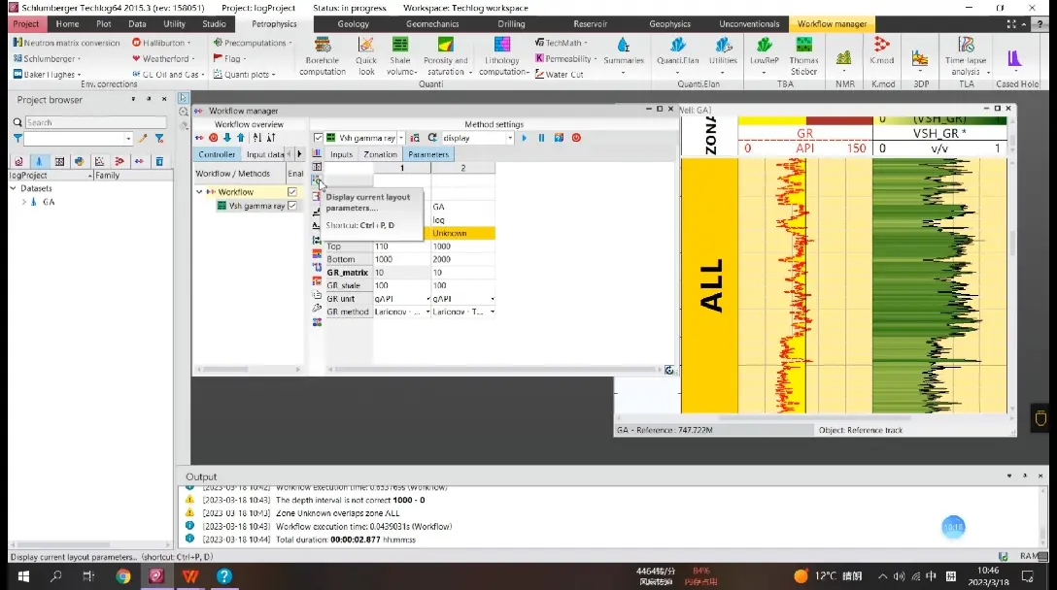Open the 3DP module icon
This screenshot has height=590, width=1057.
(x=920, y=58)
